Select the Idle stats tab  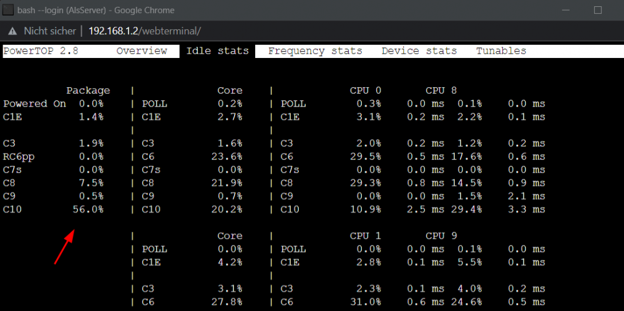pos(217,51)
